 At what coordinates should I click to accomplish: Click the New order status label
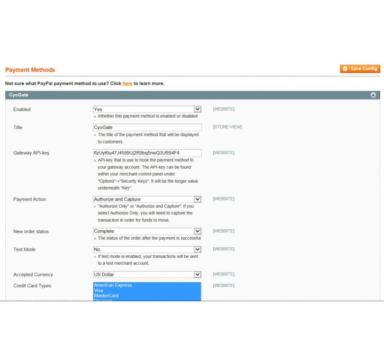point(31,231)
